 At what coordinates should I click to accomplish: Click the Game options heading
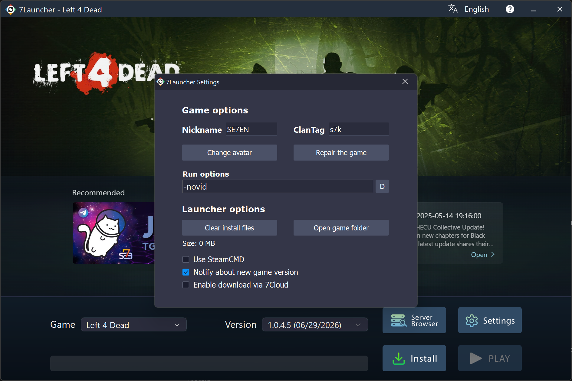tap(215, 110)
